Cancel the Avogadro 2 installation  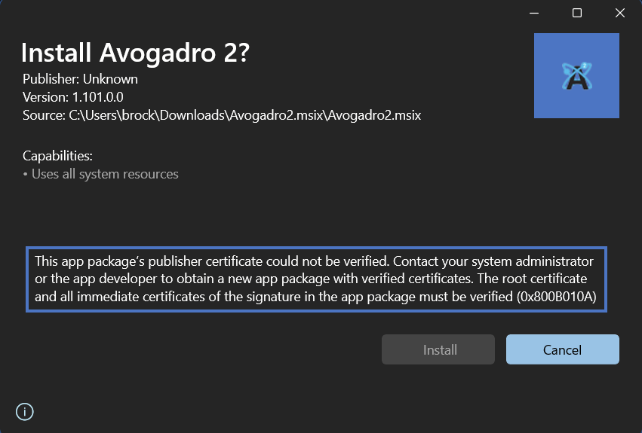562,349
